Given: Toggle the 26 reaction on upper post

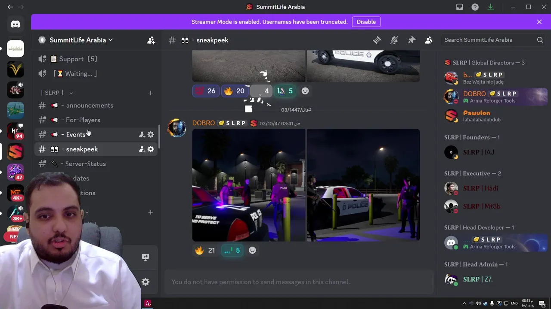Looking at the screenshot, I should coord(206,91).
